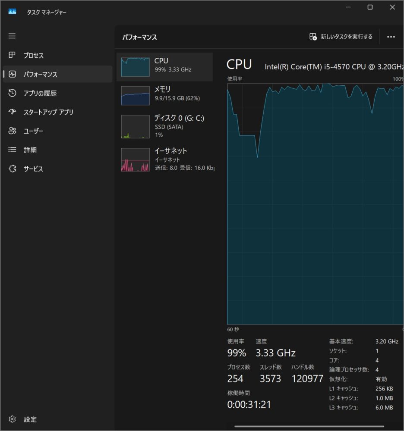
Task: Click the ユーザー people icon
Action: tap(12, 131)
